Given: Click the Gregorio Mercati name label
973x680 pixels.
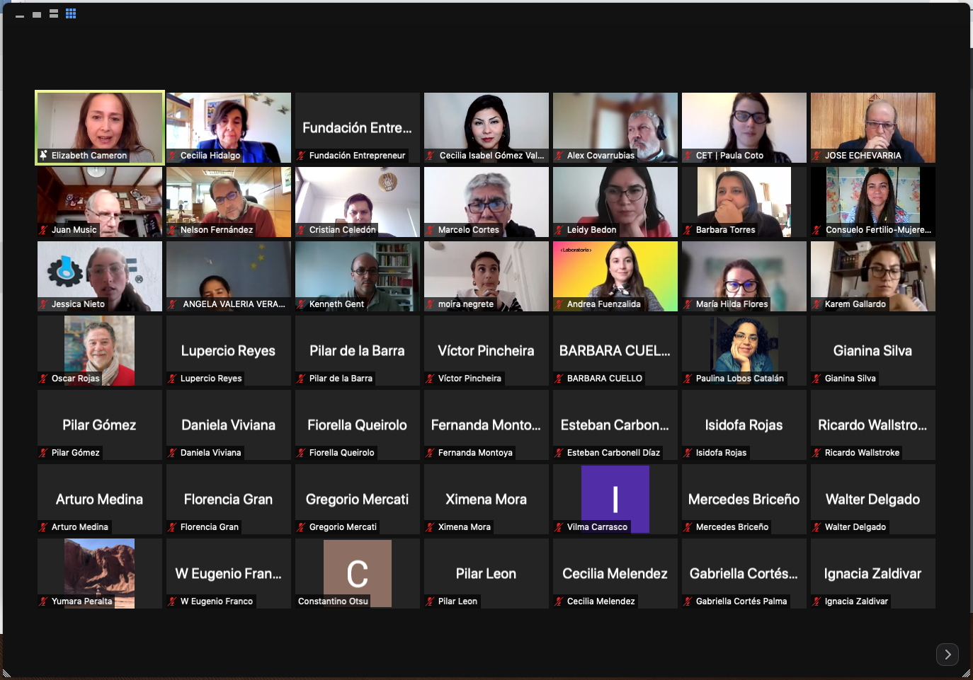Looking at the screenshot, I should click(x=343, y=527).
